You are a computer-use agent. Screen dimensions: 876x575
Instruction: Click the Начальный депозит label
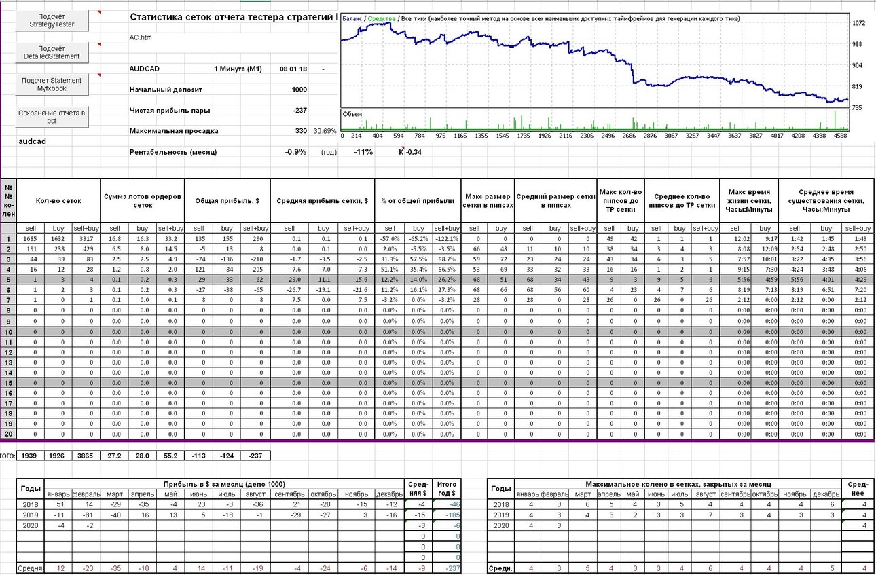pyautogui.click(x=166, y=90)
